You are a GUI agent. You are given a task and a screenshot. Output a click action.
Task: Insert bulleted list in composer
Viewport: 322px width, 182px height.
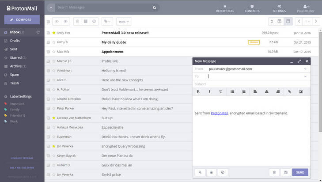coord(232,91)
